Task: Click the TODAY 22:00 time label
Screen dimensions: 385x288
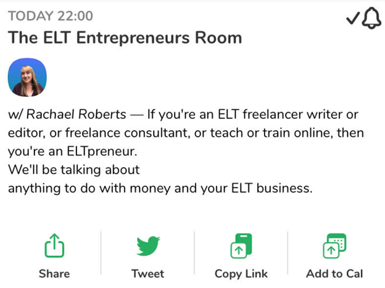Action: coord(51,15)
